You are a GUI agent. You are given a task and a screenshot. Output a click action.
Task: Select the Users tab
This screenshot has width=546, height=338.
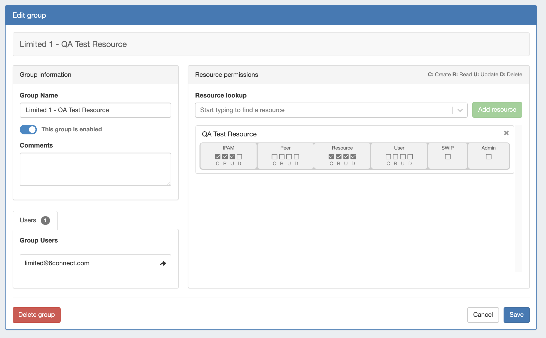pos(35,220)
